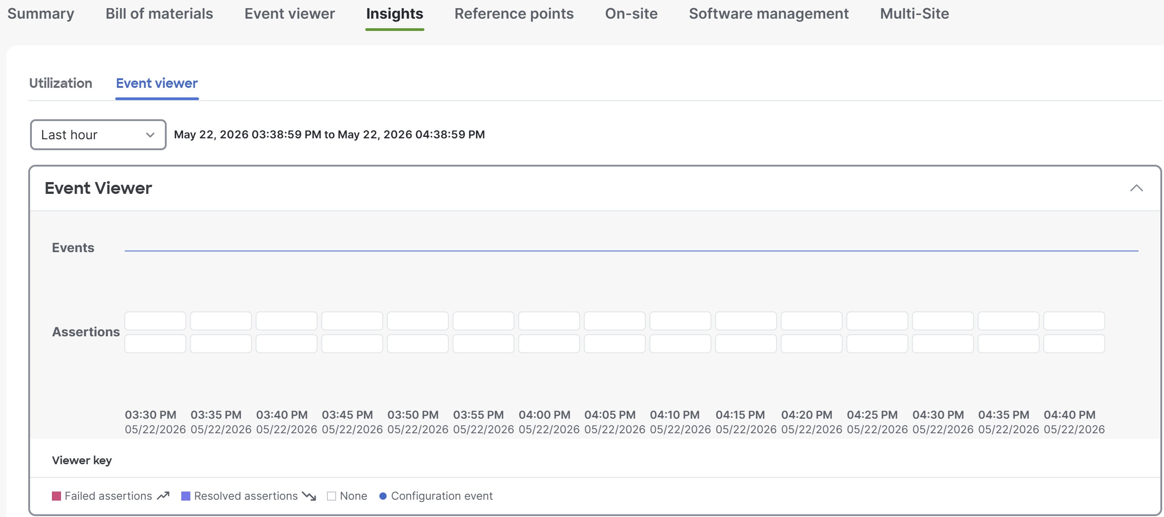Switch to Bill of materials tab
The height and width of the screenshot is (517, 1164).
pyautogui.click(x=159, y=14)
